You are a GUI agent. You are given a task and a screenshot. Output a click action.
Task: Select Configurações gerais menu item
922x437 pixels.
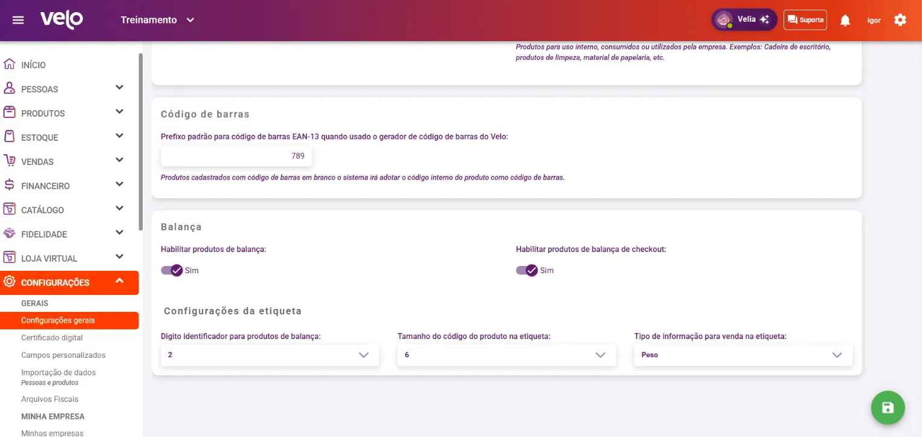click(x=70, y=320)
